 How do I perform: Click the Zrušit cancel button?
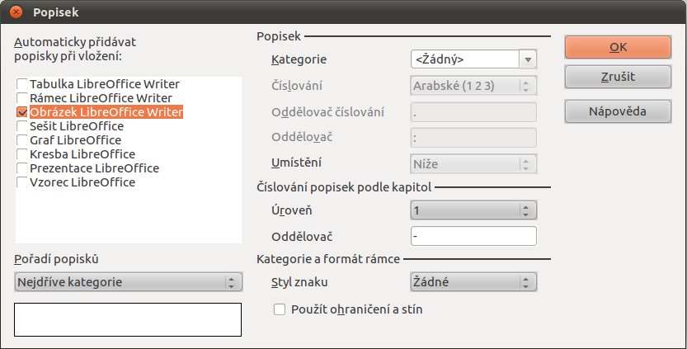tap(618, 77)
